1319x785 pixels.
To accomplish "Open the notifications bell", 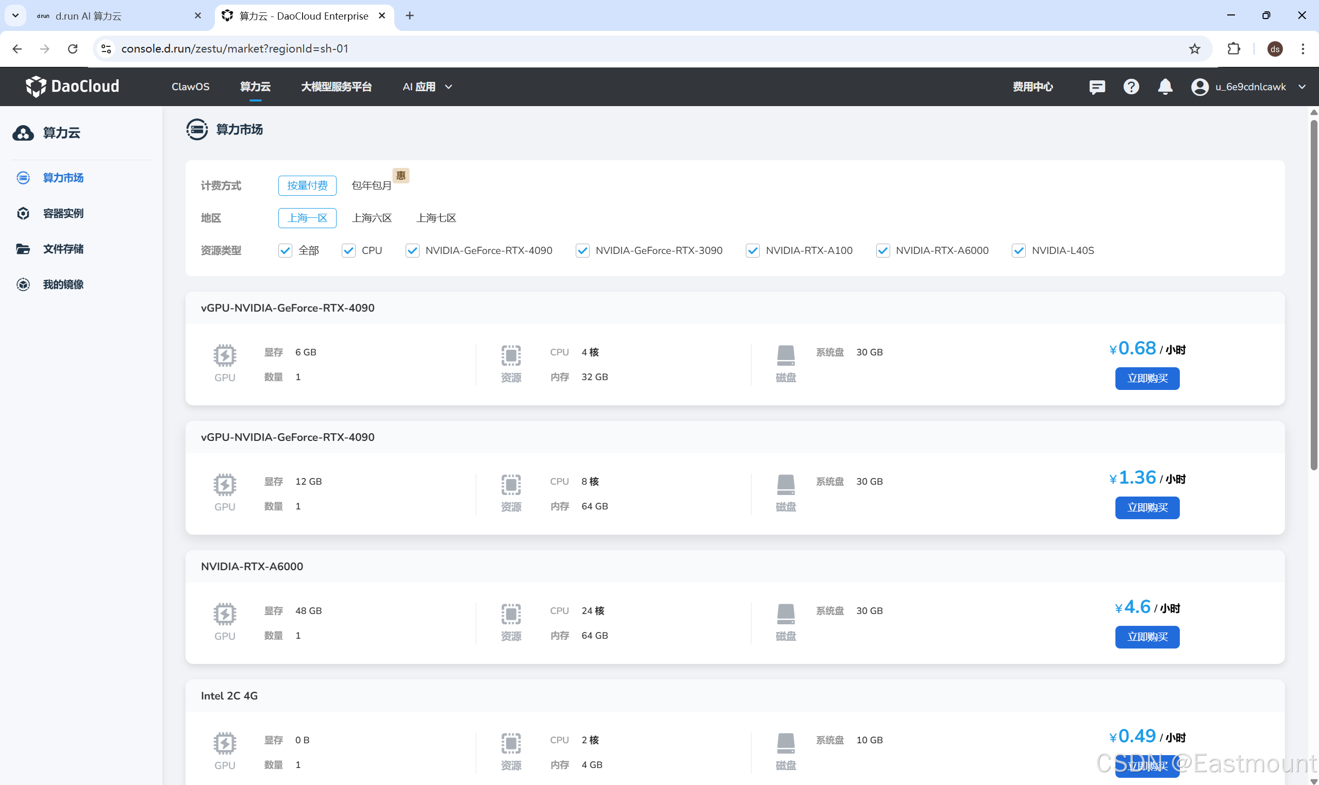I will (1165, 87).
